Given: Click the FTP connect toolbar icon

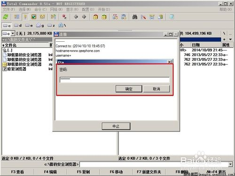Looking at the screenshot, I should tap(115, 17).
